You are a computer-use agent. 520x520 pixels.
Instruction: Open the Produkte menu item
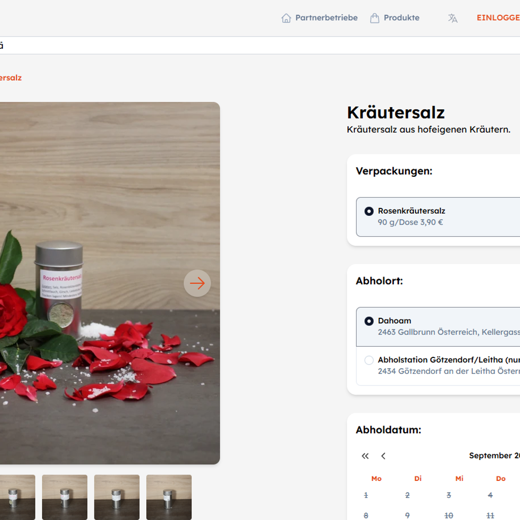[x=401, y=18]
